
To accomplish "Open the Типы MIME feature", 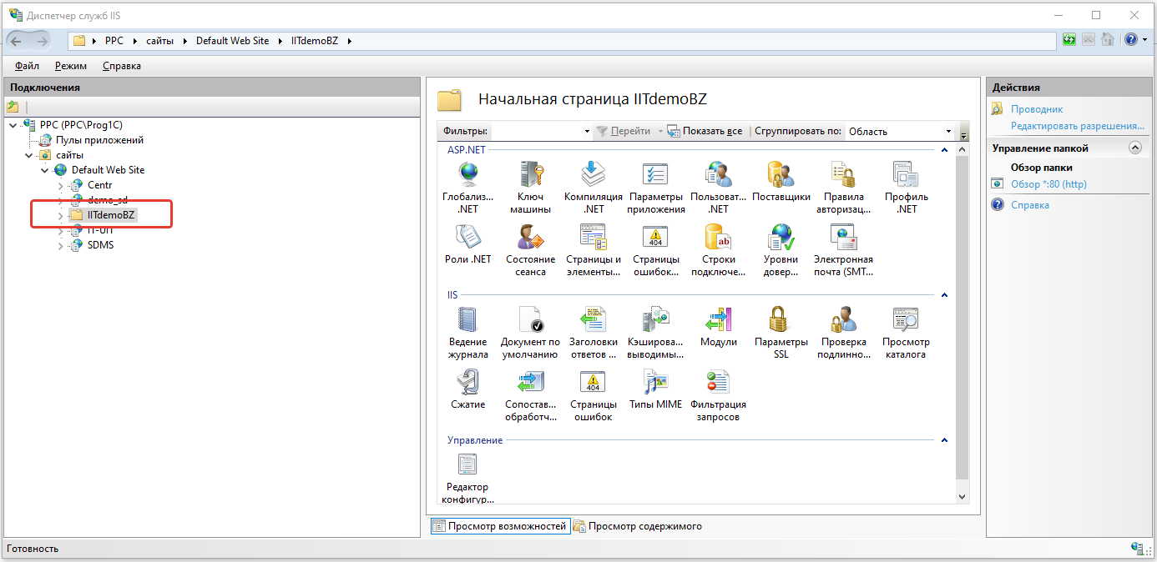I will coord(655,383).
